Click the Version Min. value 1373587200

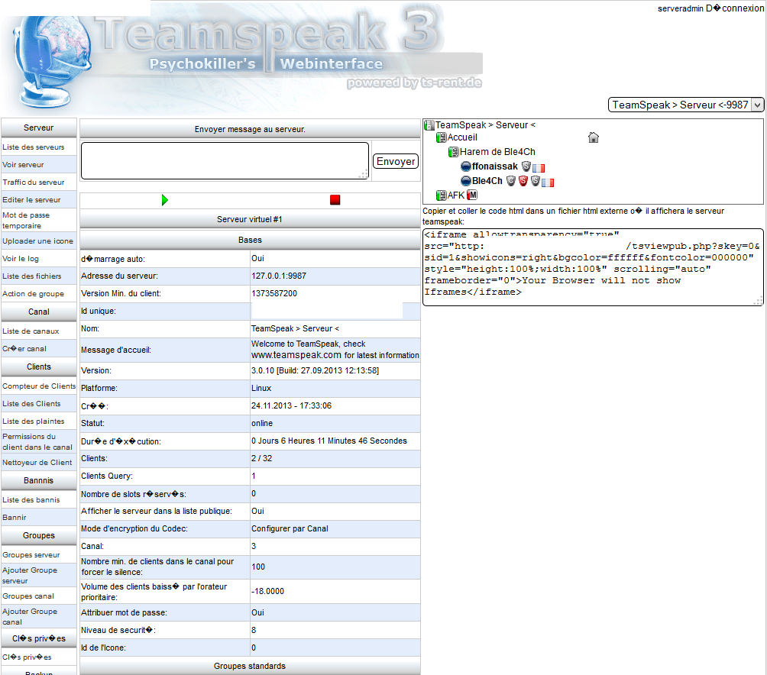(274, 293)
